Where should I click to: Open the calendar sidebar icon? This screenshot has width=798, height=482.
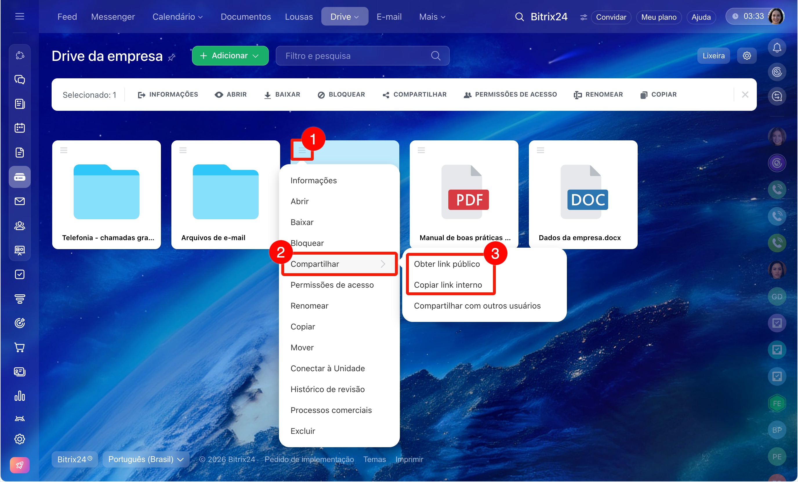click(x=19, y=128)
